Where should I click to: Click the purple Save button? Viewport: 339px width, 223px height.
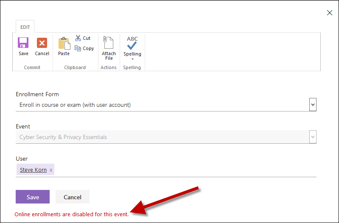point(33,197)
